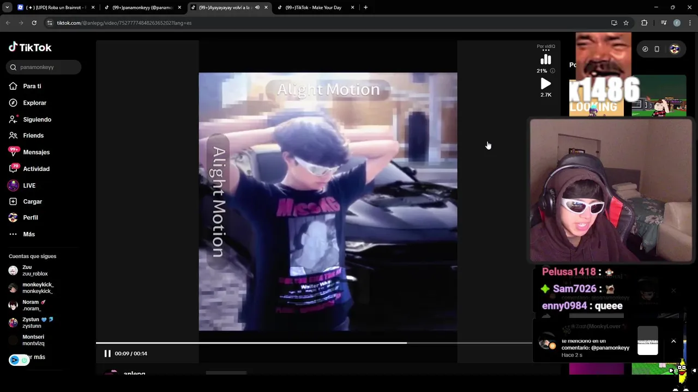Open profile avatar in top right pill
The height and width of the screenshot is (392, 698).
click(x=675, y=49)
